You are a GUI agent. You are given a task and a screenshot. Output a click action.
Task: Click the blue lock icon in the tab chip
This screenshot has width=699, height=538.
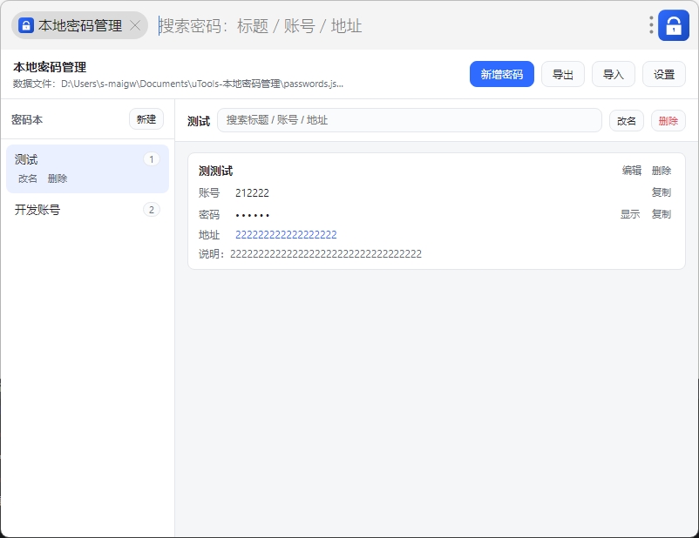coord(26,25)
